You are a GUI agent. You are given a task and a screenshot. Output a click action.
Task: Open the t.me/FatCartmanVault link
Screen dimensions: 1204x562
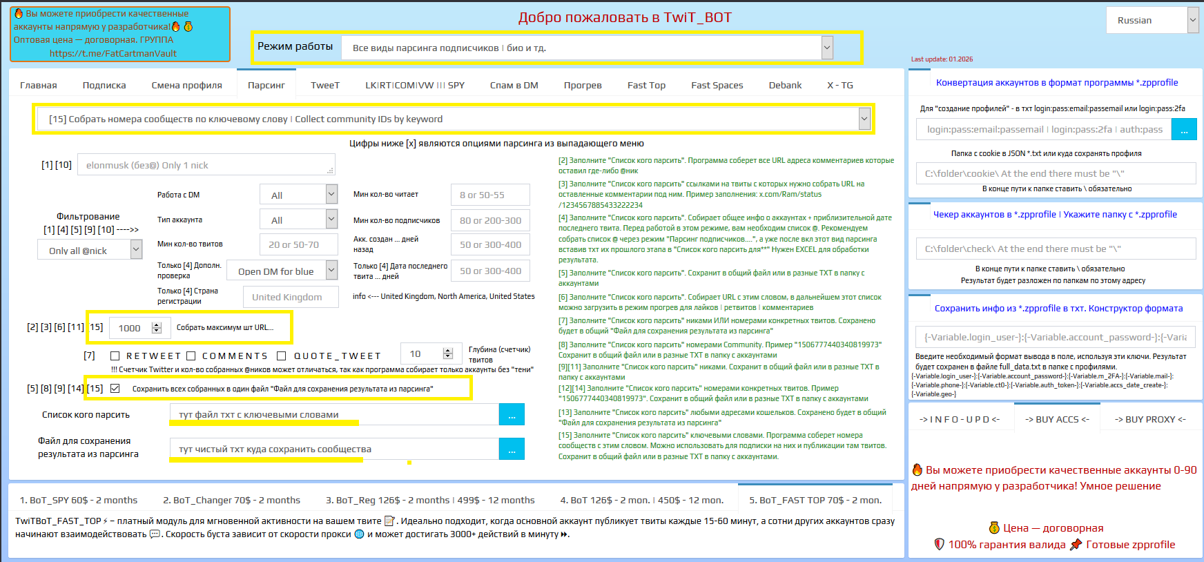click(x=113, y=53)
